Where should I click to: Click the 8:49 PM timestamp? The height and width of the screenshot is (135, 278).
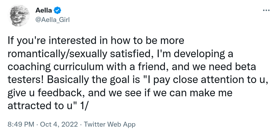pos(21,124)
